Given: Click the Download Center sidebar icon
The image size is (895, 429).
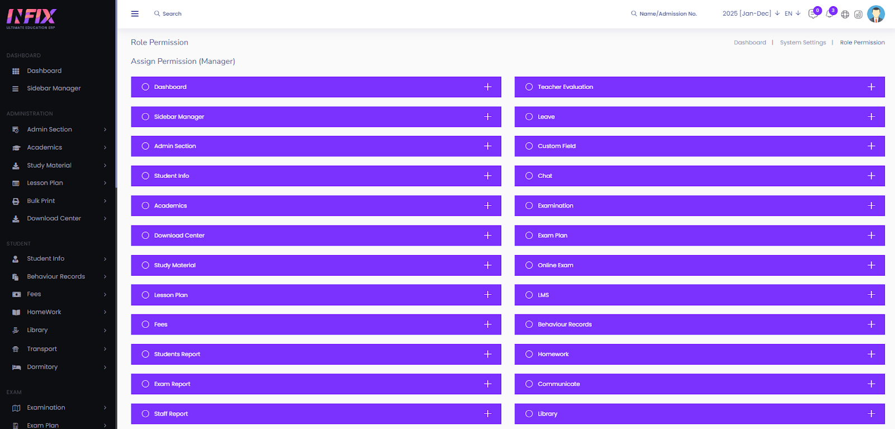Looking at the screenshot, I should click(x=16, y=219).
